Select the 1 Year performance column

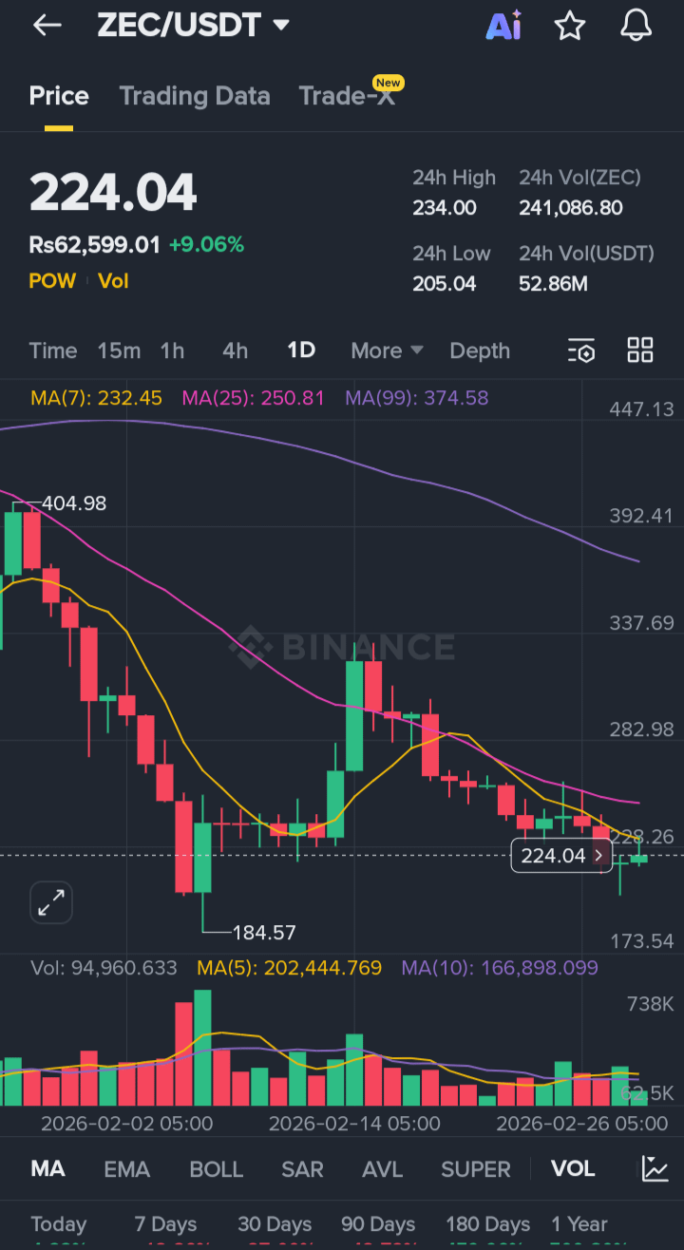(x=579, y=1223)
